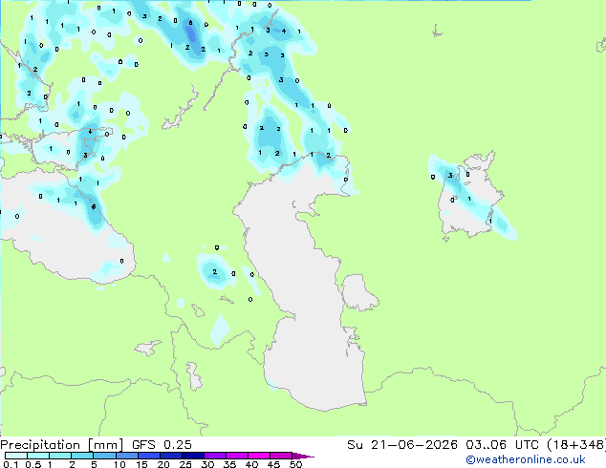Click the 'GFS 0.25' model label
Image resolution: width=606 pixels, height=468 pixels.
(x=162, y=445)
